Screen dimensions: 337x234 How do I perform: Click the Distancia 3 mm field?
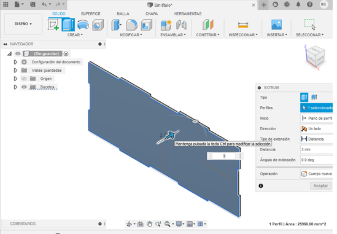point(317,149)
